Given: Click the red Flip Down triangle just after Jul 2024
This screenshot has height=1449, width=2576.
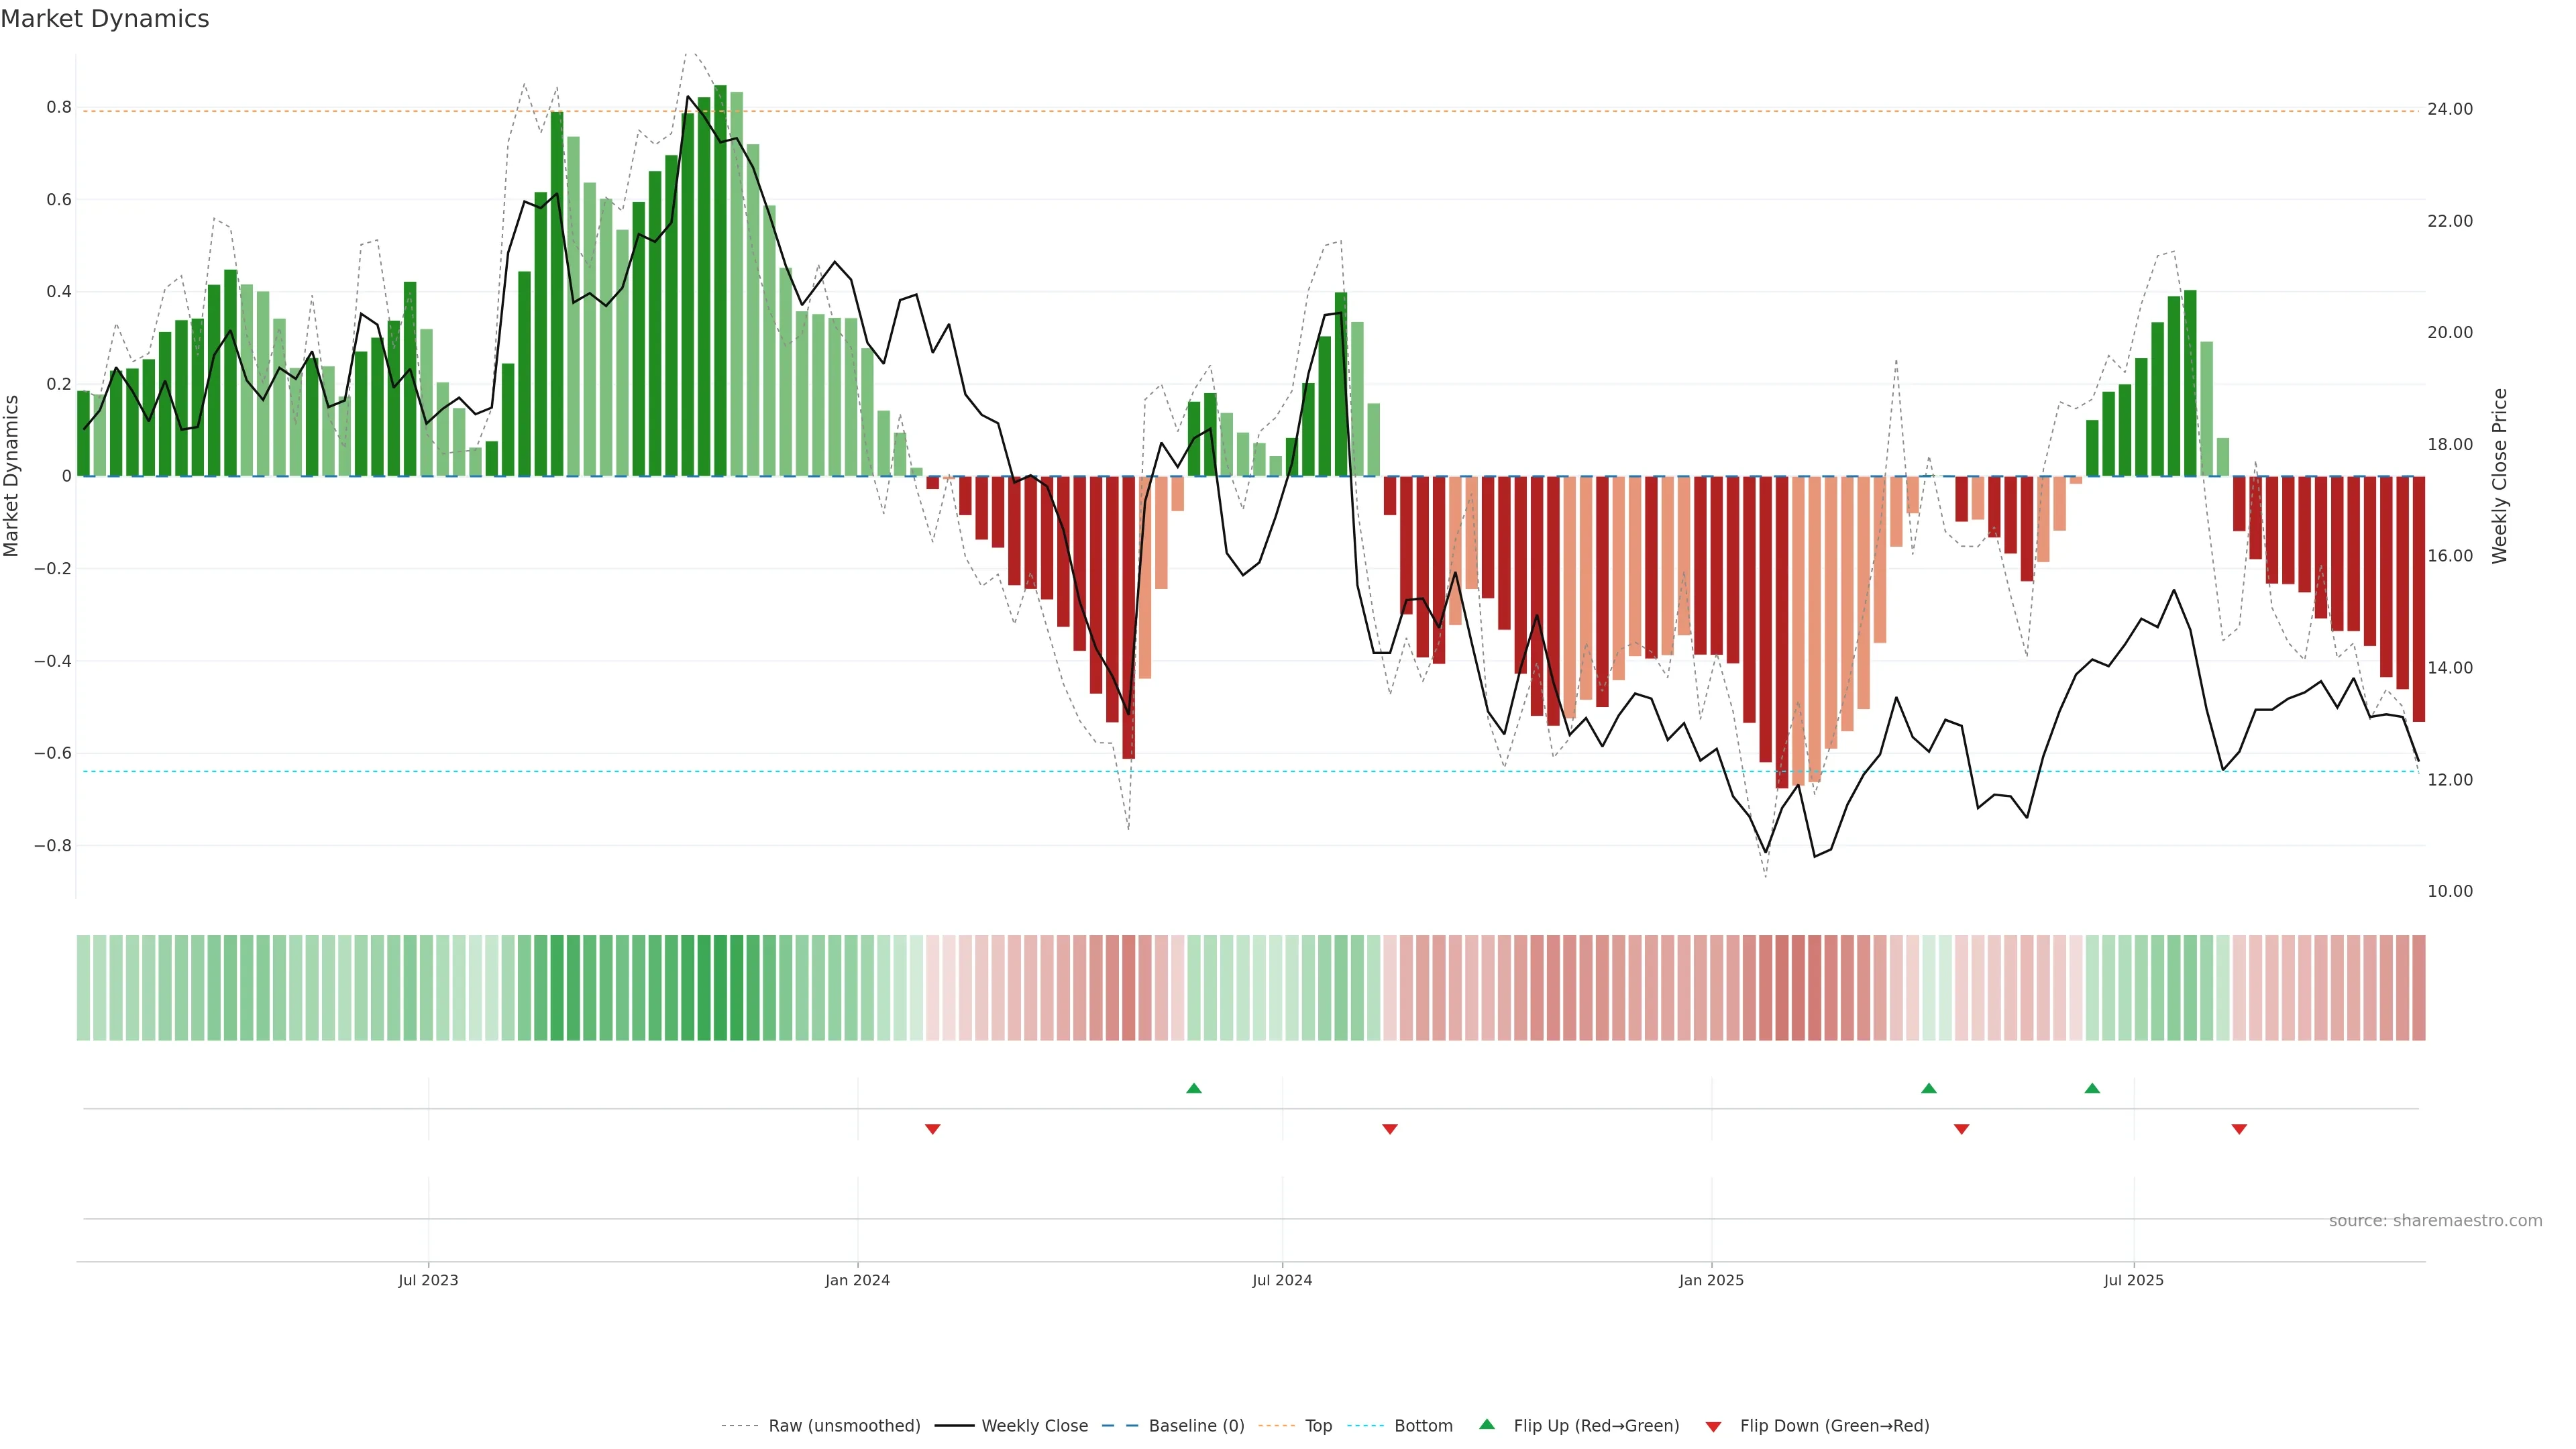Looking at the screenshot, I should tap(1389, 1129).
